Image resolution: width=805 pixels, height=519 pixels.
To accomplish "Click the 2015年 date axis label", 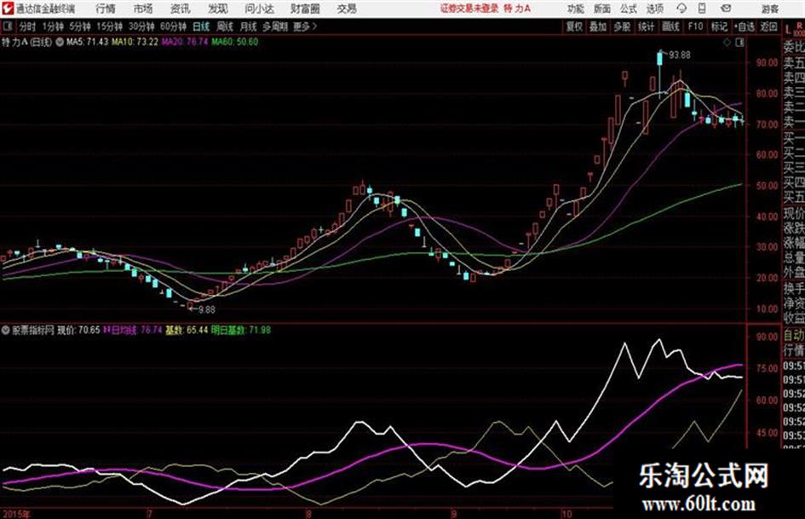I will (x=16, y=514).
